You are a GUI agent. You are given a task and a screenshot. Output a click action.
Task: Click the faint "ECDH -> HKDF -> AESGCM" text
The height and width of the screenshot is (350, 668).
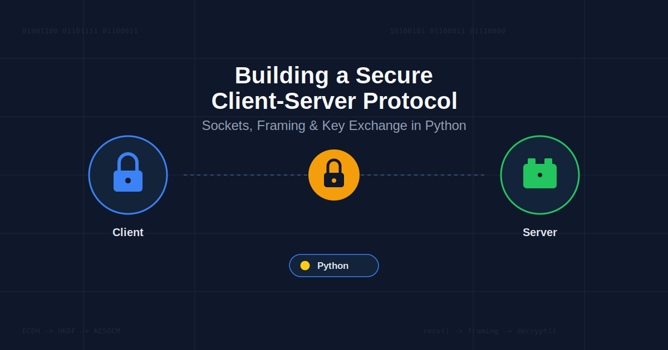[x=71, y=331]
